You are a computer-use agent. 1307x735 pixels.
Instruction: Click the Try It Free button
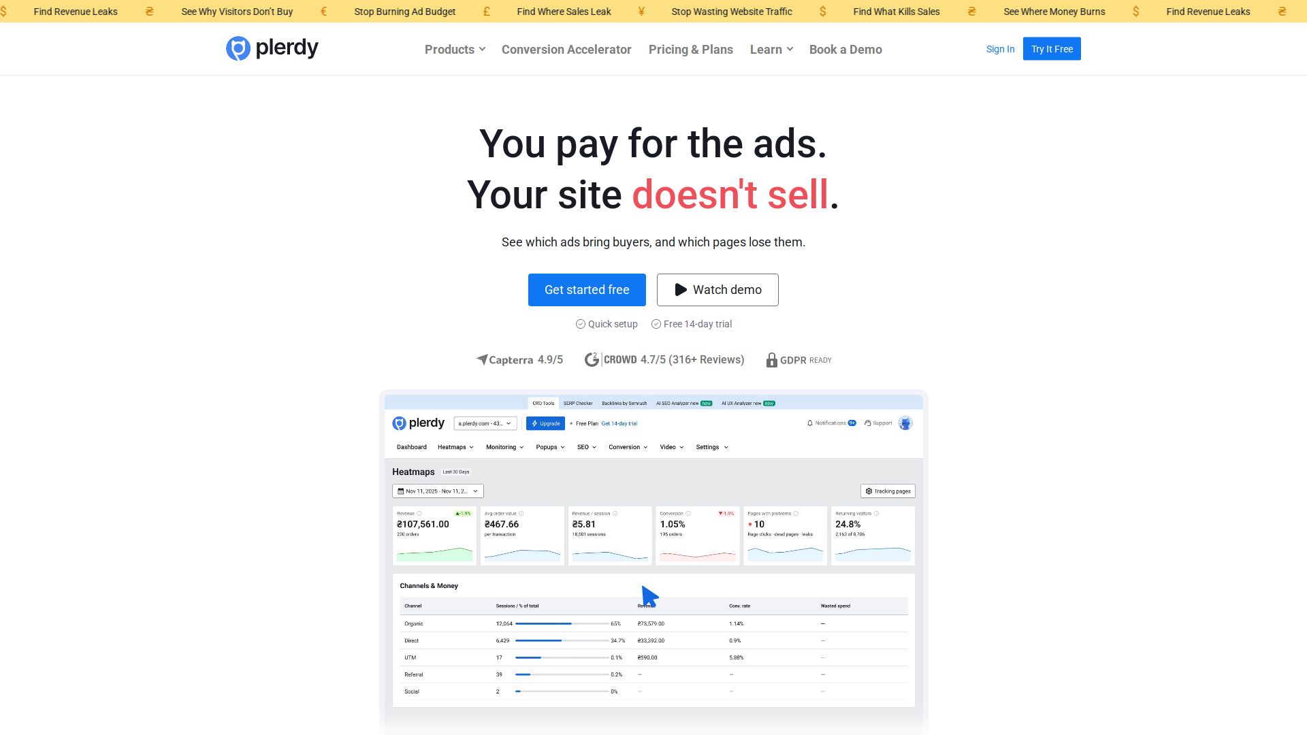click(x=1052, y=49)
